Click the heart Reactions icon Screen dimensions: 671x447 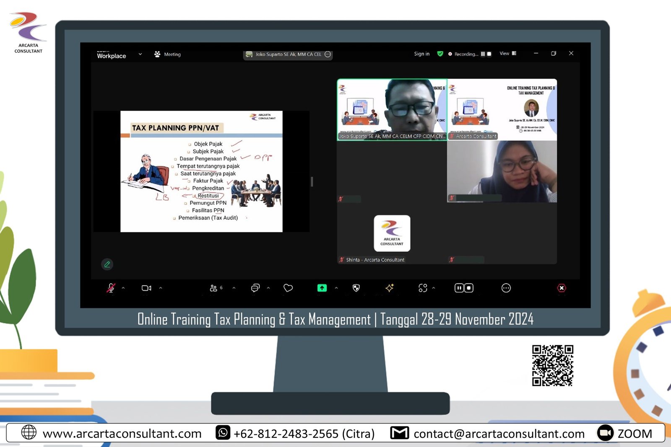(288, 288)
